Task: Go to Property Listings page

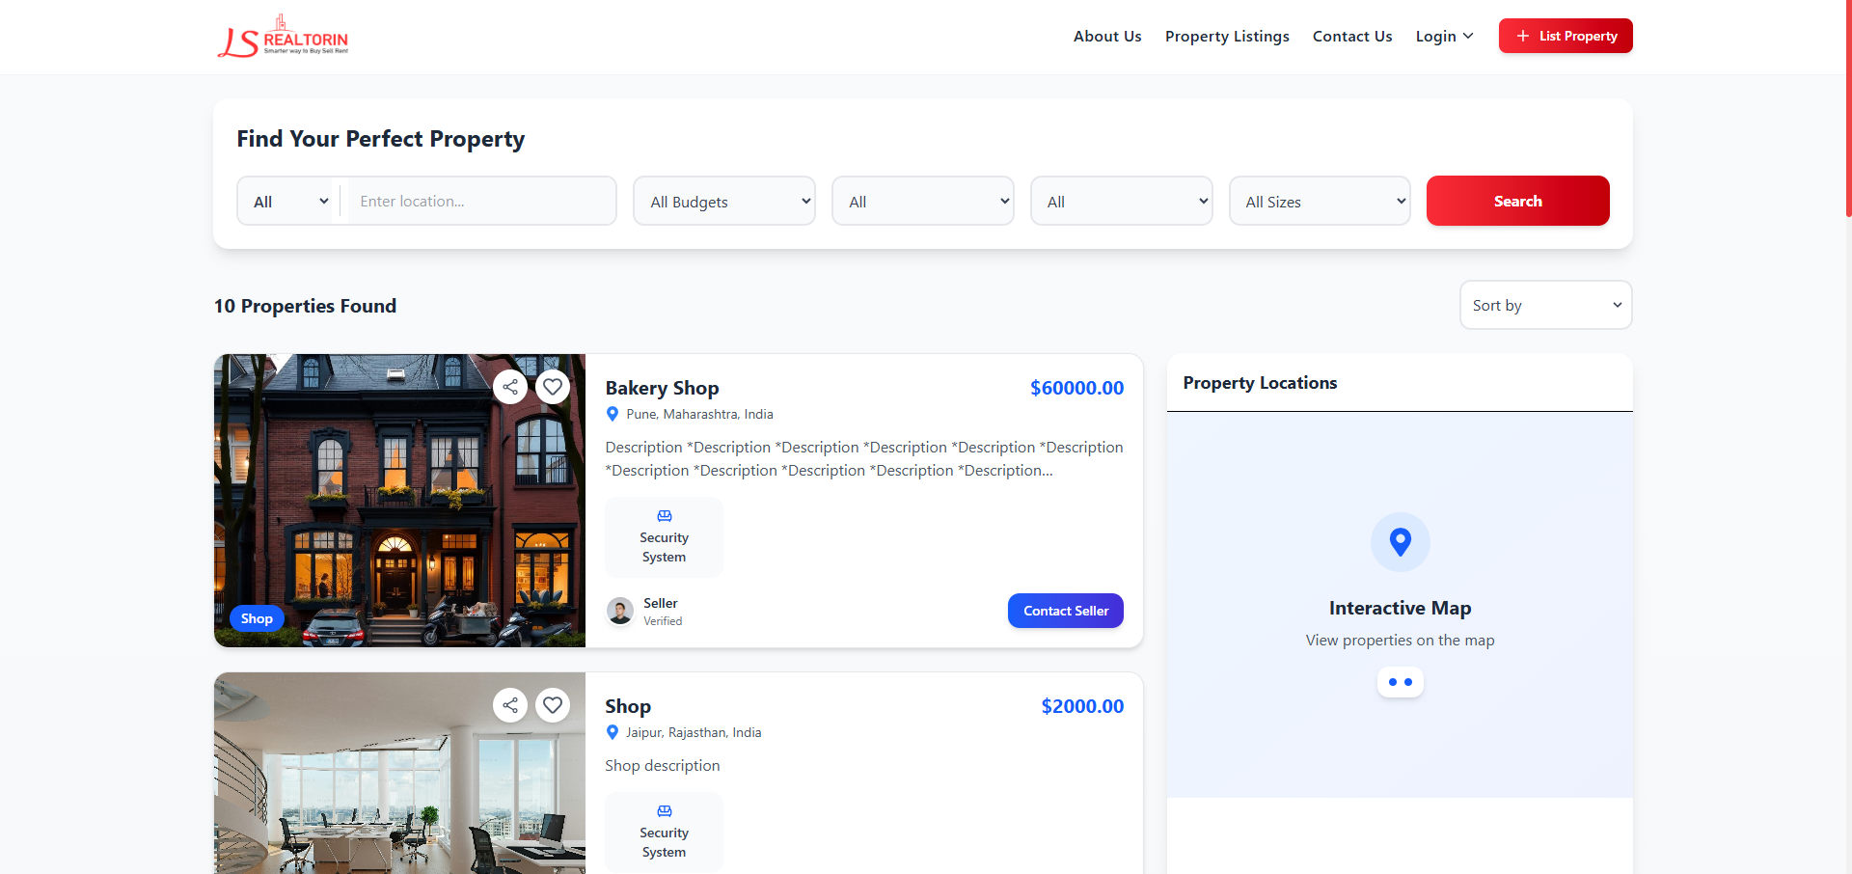Action: click(1227, 37)
